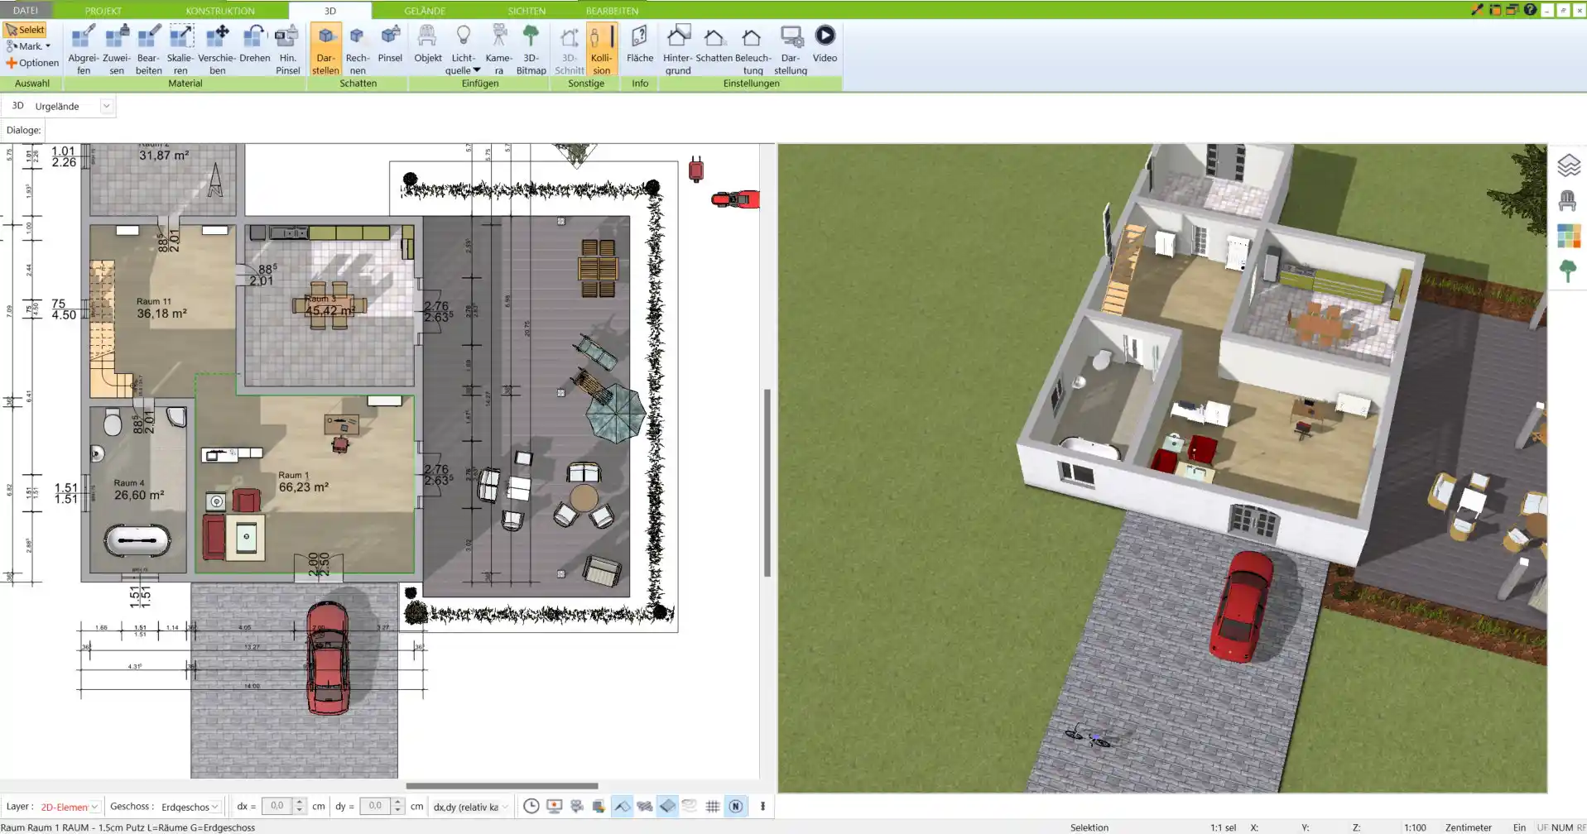Screen dimensions: 1587x834
Task: Select the 3D ribbon tab
Action: (330, 11)
